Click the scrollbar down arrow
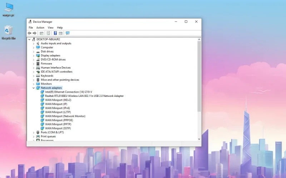286x178 pixels. click(x=199, y=139)
